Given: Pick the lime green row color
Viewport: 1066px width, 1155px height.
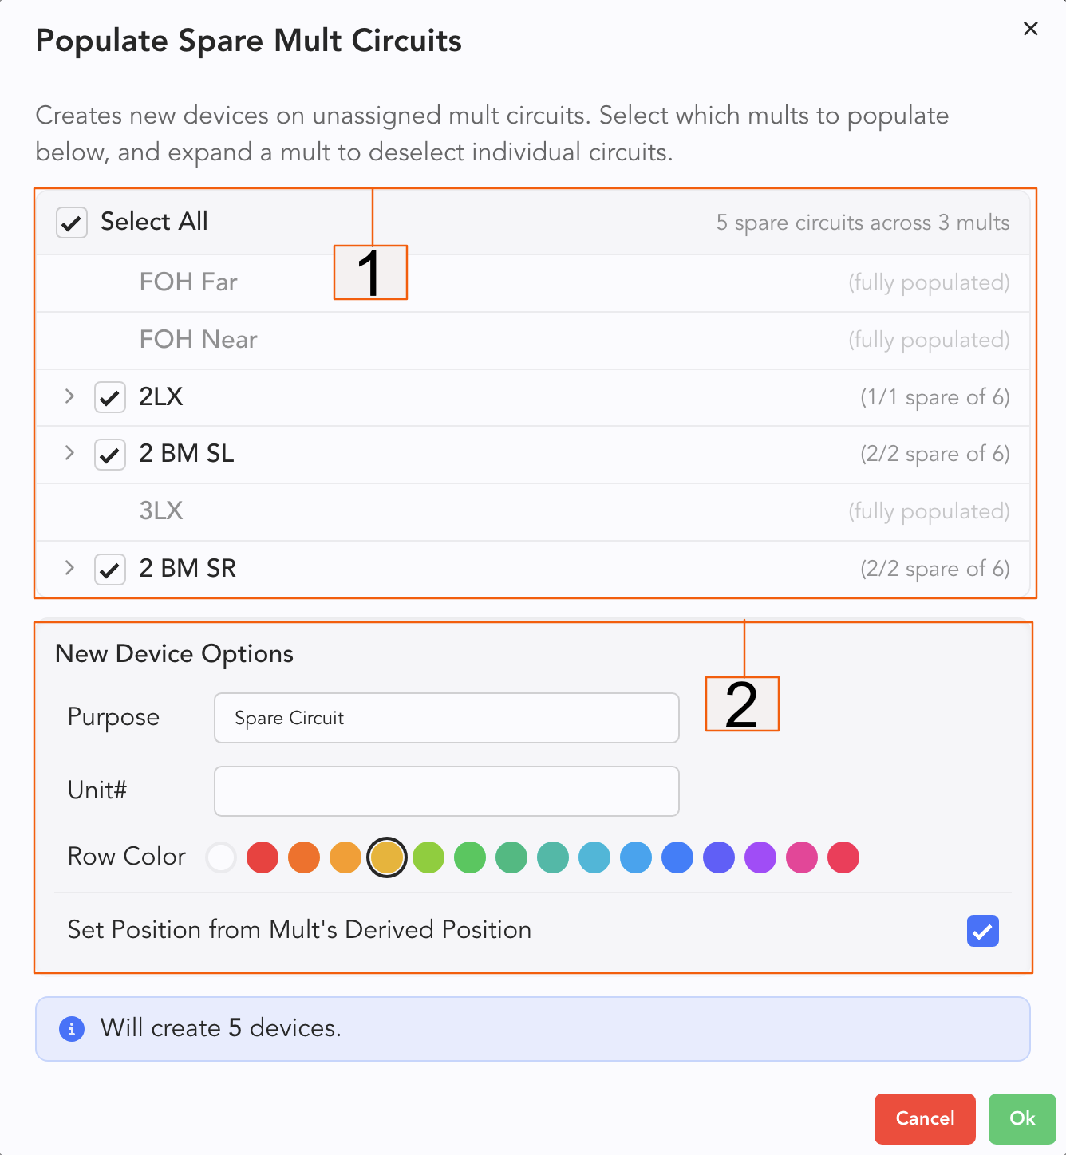Looking at the screenshot, I should [428, 857].
